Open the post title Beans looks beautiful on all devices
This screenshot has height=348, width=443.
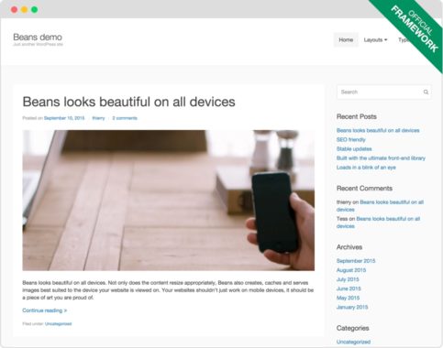click(128, 102)
